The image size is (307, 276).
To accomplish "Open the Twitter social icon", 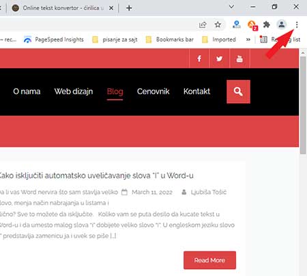I will [220, 59].
